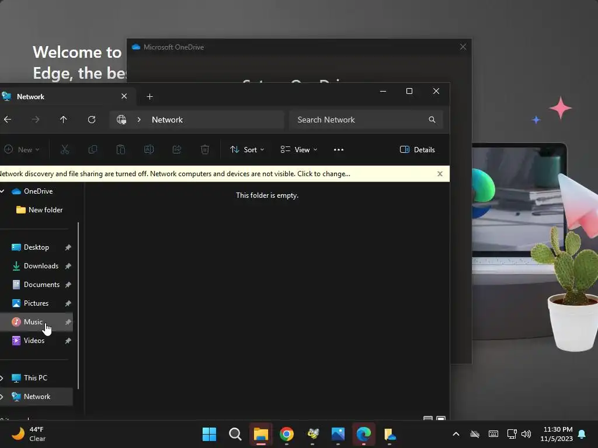Screen dimensions: 598x448
Task: Open the See more three-dots menu
Action: (339, 150)
